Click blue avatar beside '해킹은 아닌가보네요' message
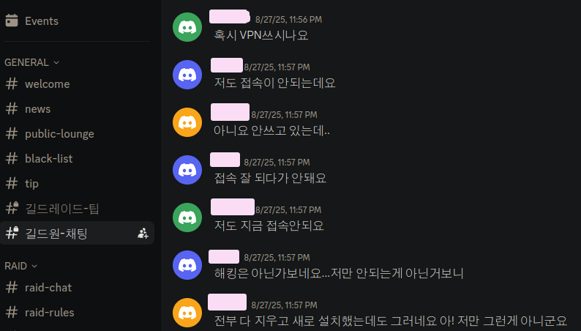The width and height of the screenshot is (581, 331). [187, 265]
